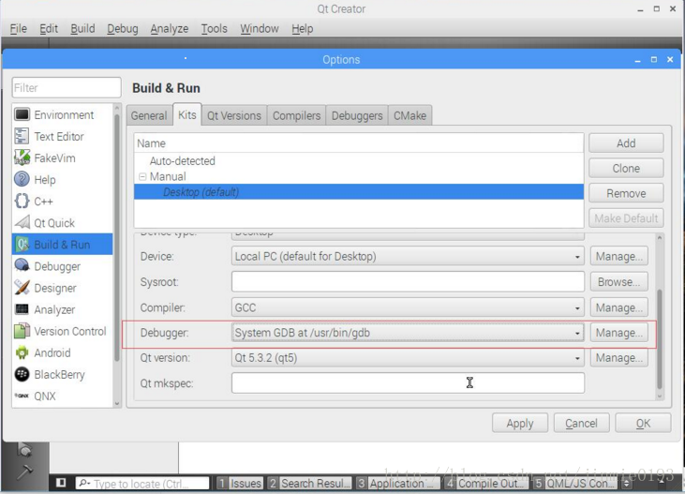Click the Cancel button
Viewport: 685px width, 494px height.
tap(581, 423)
